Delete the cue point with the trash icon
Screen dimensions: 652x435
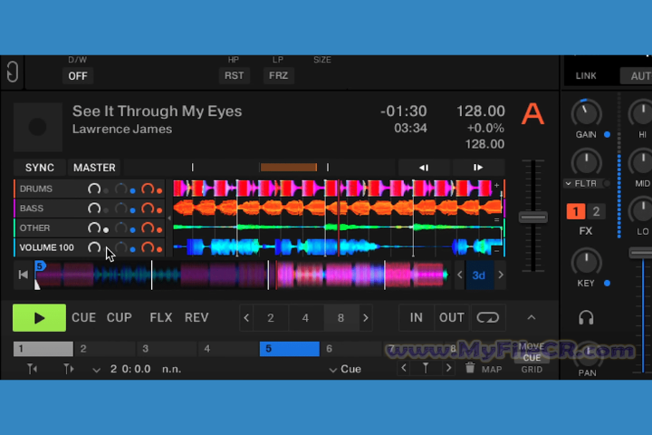470,368
